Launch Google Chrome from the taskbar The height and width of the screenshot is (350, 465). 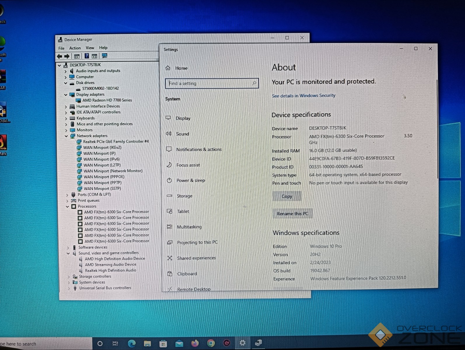pos(211,343)
